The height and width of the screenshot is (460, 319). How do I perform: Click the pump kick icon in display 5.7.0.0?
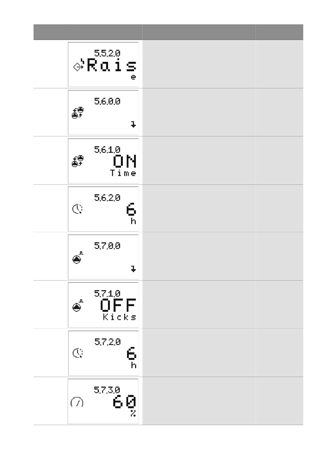[78, 257]
